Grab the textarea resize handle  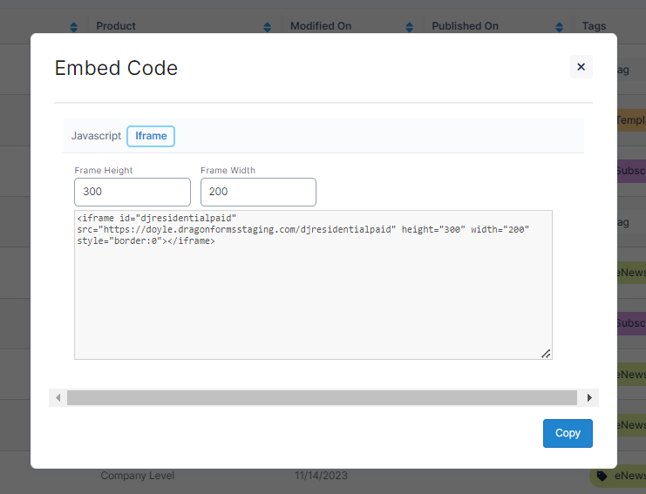click(x=546, y=353)
